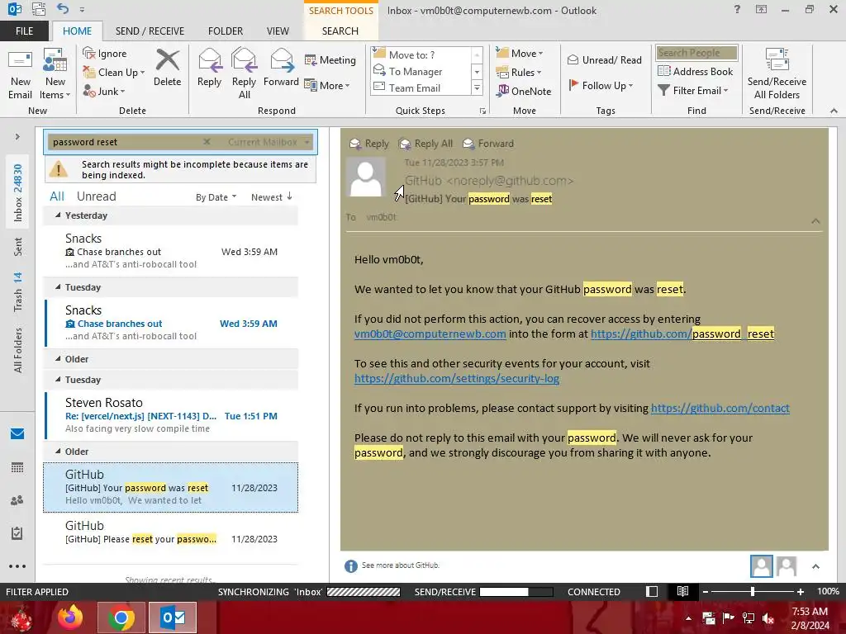Click the ribbon Reply button
The height and width of the screenshot is (634, 846).
(x=209, y=69)
